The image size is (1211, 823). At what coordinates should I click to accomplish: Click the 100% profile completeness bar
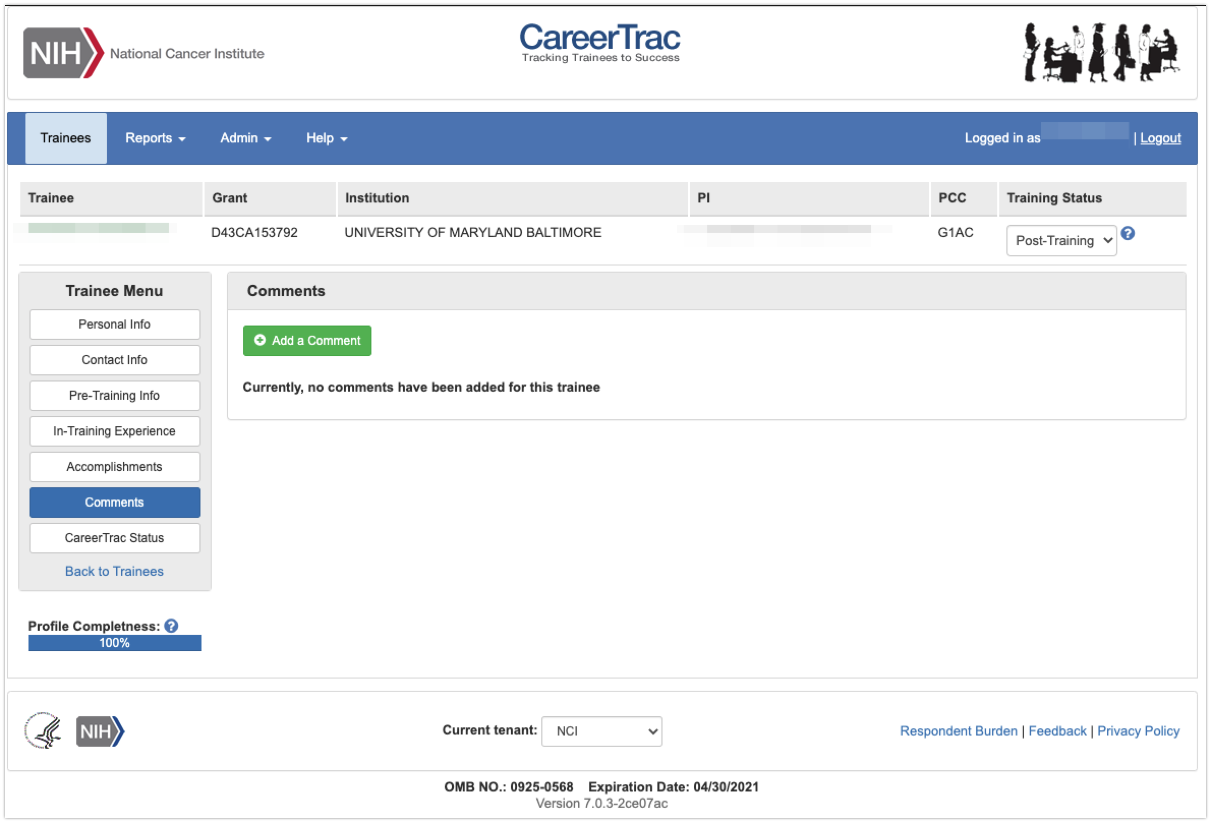click(114, 642)
